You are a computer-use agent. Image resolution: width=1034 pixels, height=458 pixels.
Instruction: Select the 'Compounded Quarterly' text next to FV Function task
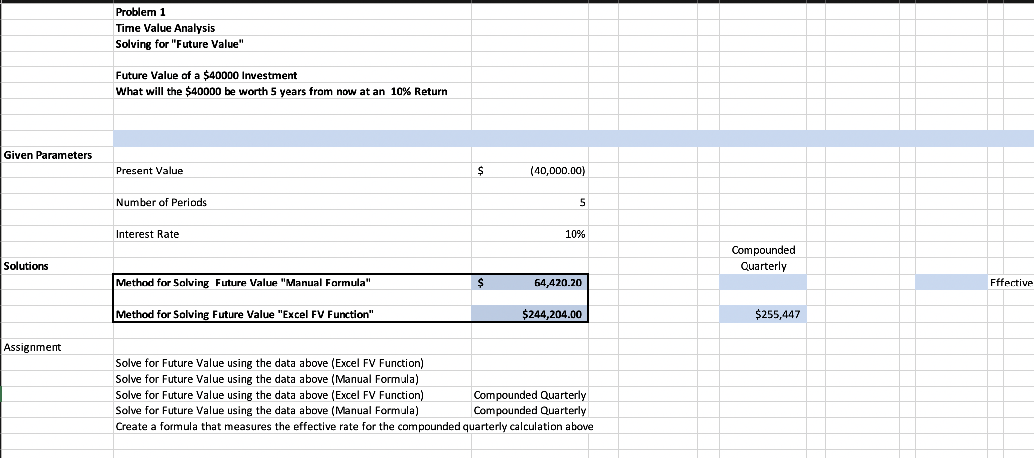tap(530, 395)
